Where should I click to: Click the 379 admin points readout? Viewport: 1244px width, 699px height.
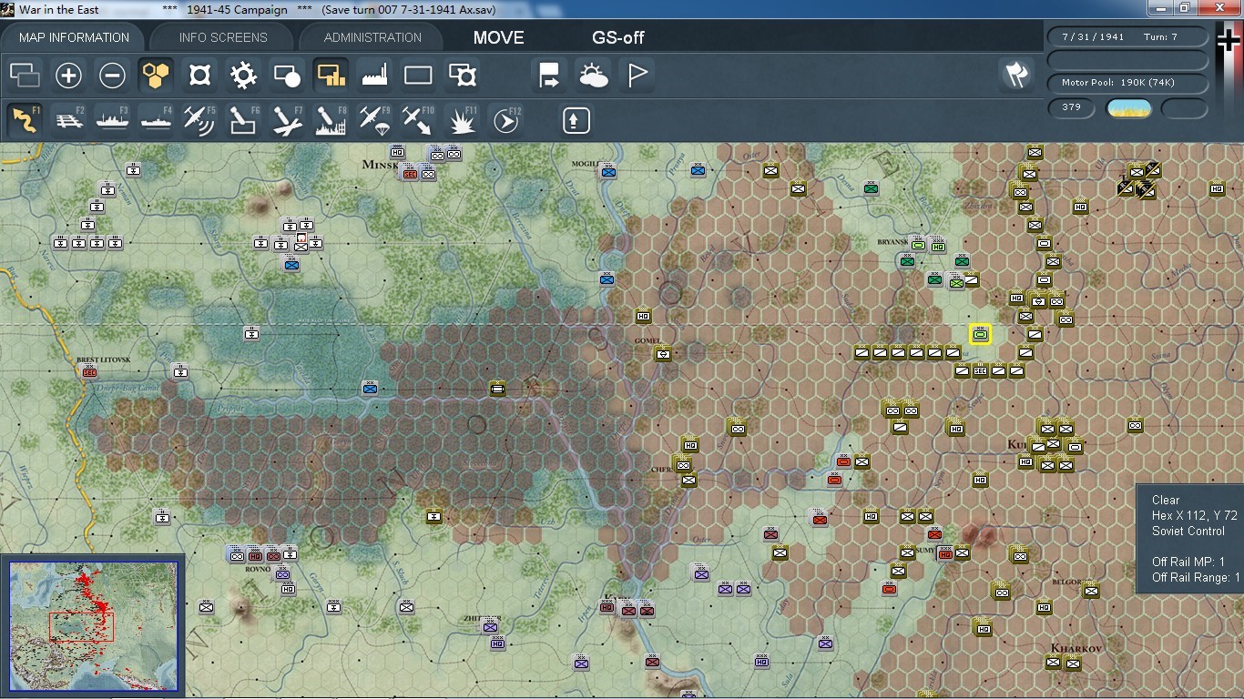pyautogui.click(x=1072, y=107)
